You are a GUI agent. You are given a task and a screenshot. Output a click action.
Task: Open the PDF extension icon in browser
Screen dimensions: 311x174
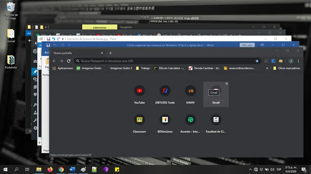pos(266,61)
